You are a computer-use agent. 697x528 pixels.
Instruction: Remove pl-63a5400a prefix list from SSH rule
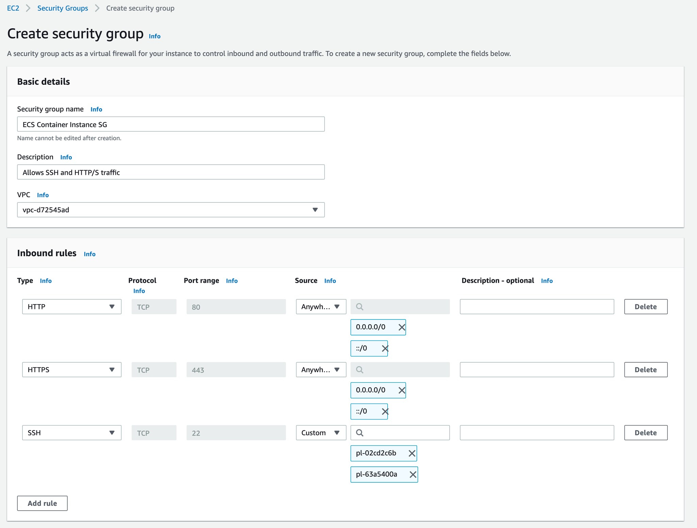click(x=413, y=474)
